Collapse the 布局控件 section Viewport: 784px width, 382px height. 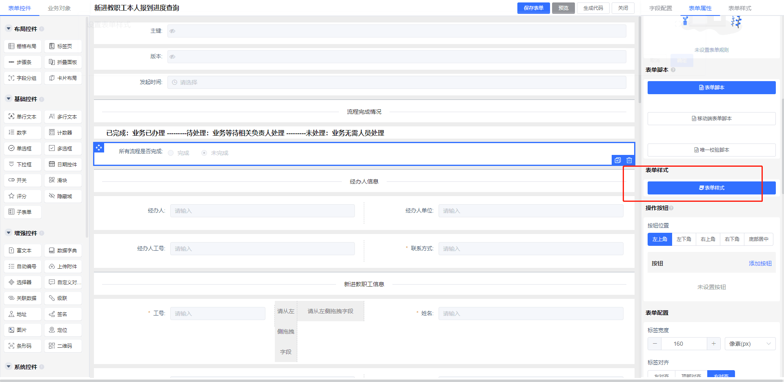(x=9, y=29)
